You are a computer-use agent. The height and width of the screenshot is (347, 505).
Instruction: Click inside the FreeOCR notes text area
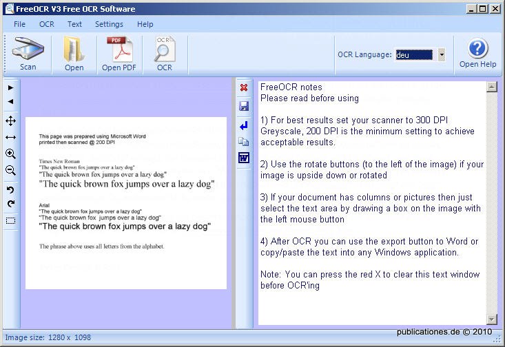(x=372, y=203)
